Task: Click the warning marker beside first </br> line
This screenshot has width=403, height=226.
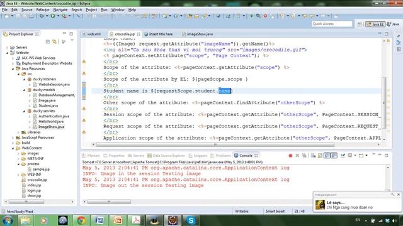Action: (84, 62)
